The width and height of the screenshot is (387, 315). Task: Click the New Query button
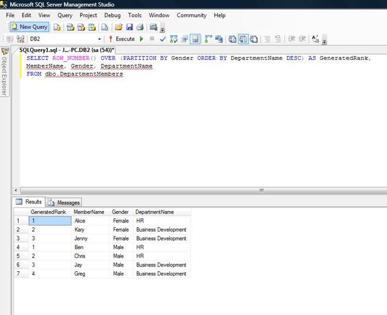click(x=29, y=27)
